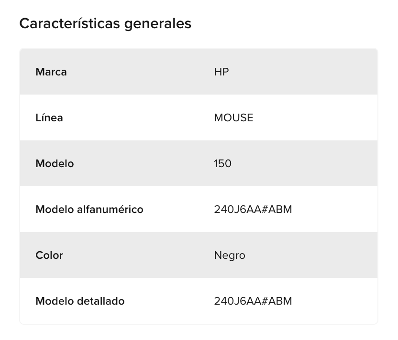398x340 pixels.
Task: Select the "150" model value
Action: [222, 164]
